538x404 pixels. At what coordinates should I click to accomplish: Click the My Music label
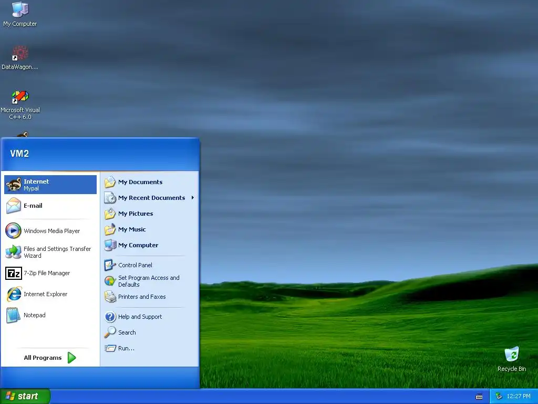[132, 229]
